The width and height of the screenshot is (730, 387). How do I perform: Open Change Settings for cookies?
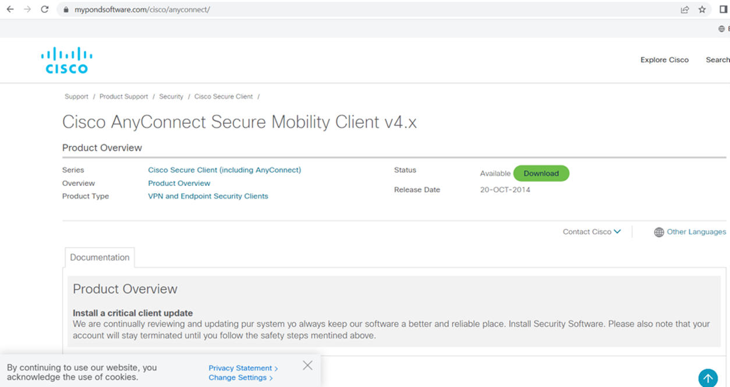(x=240, y=378)
